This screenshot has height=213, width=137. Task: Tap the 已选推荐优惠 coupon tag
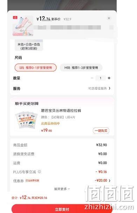point(32,181)
